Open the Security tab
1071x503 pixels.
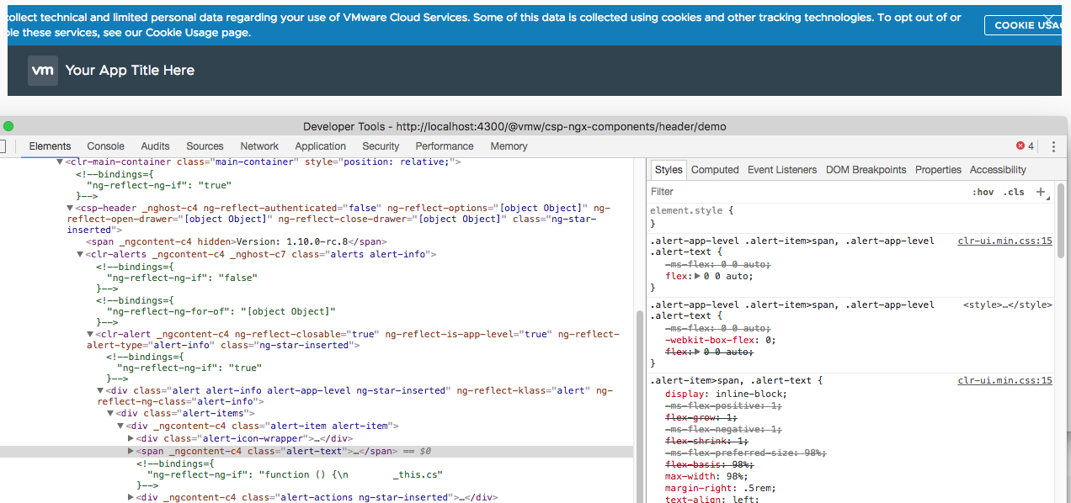pos(381,146)
